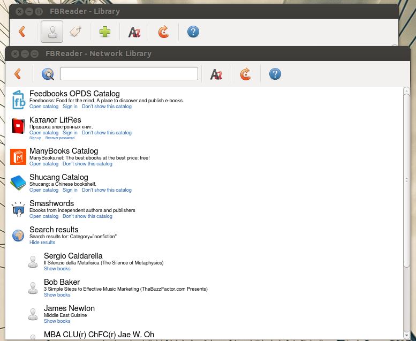Don't show the LitRes catalog
Image resolution: width=416 pixels, height=341 pixels.
click(x=107, y=133)
